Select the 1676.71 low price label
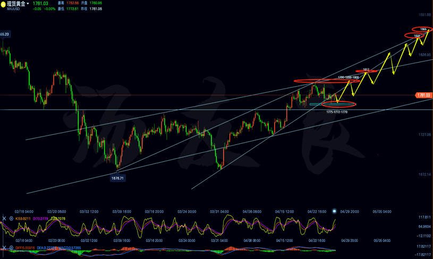 coord(117,178)
